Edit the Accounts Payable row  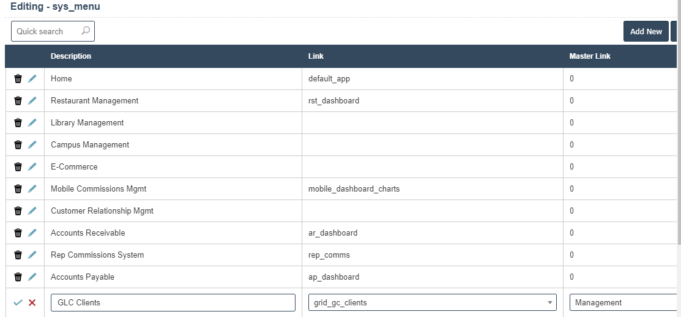[32, 277]
